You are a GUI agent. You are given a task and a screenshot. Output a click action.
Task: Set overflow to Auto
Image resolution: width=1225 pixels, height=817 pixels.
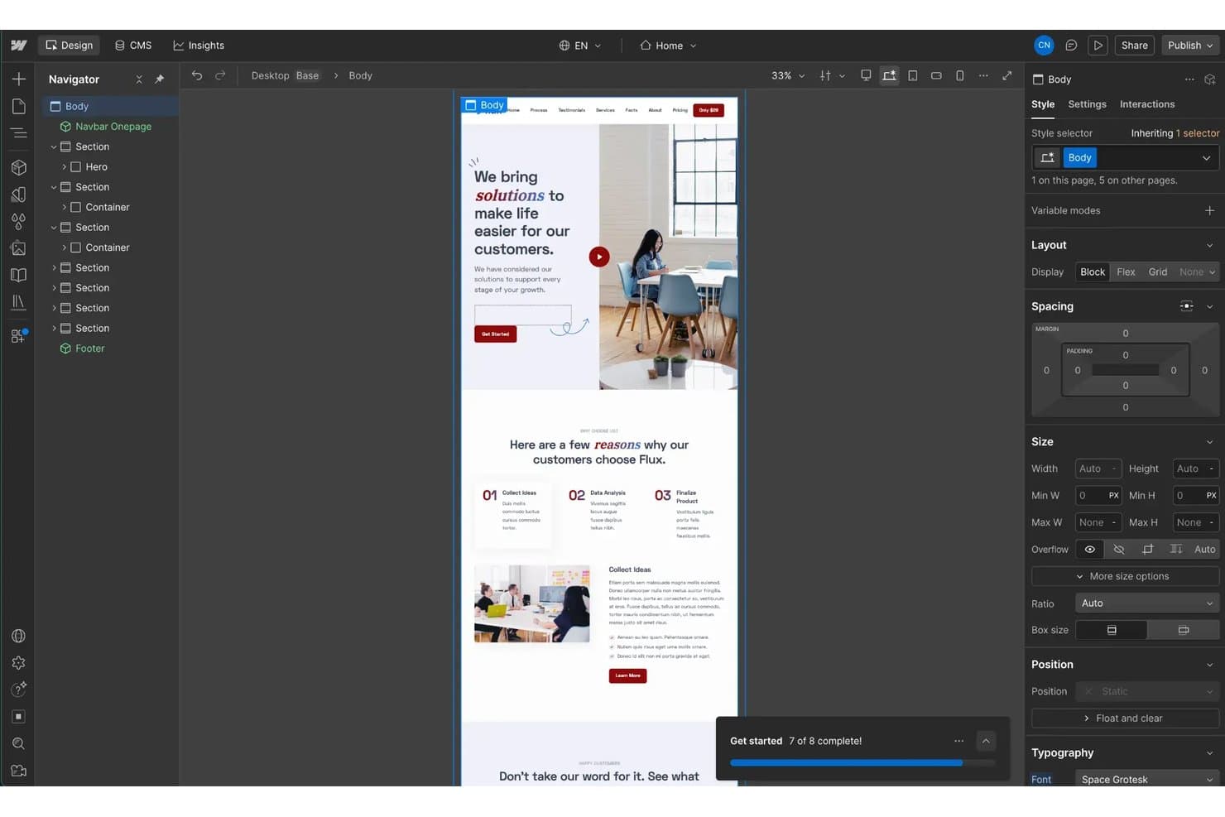1204,550
